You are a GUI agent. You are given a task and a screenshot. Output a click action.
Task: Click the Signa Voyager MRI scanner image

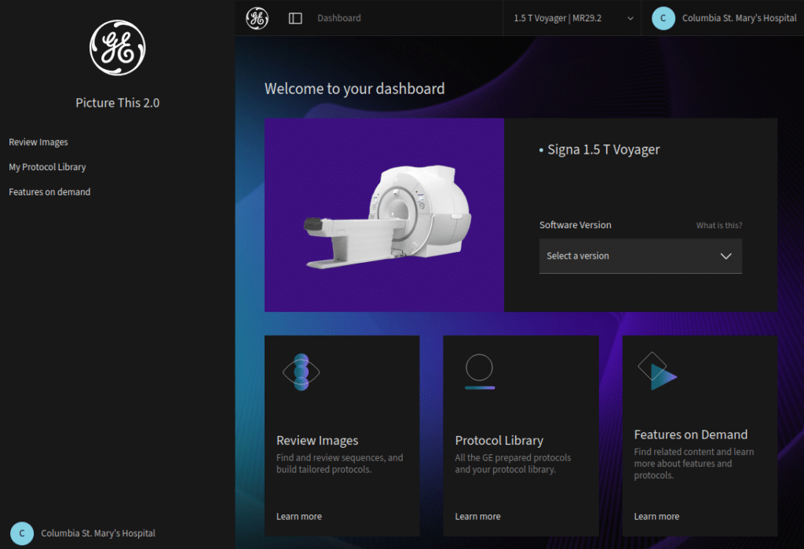tap(388, 215)
